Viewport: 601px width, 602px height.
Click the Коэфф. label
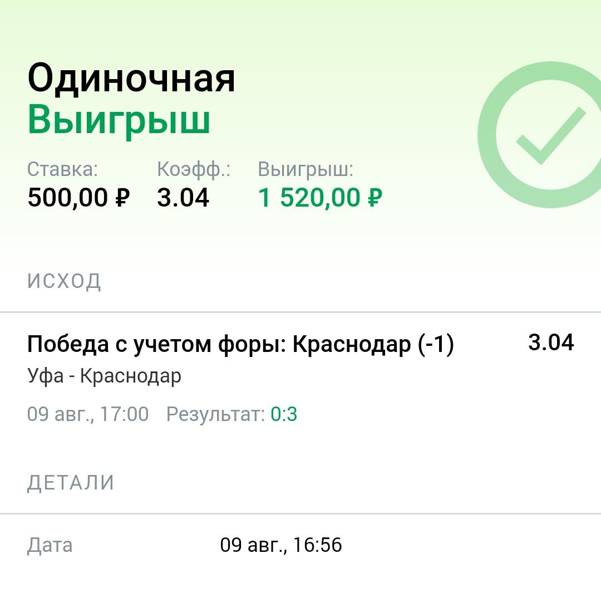pos(194,170)
